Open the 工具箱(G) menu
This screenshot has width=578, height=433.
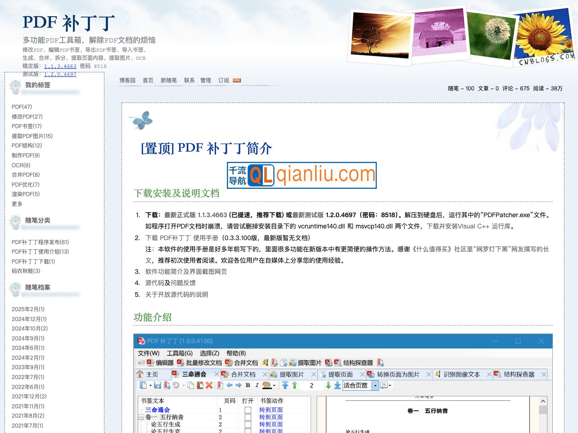(179, 353)
